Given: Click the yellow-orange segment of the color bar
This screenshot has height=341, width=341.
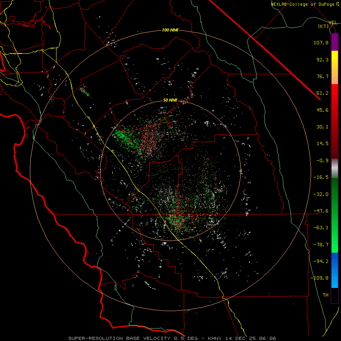Looking at the screenshot, I should (x=335, y=67).
